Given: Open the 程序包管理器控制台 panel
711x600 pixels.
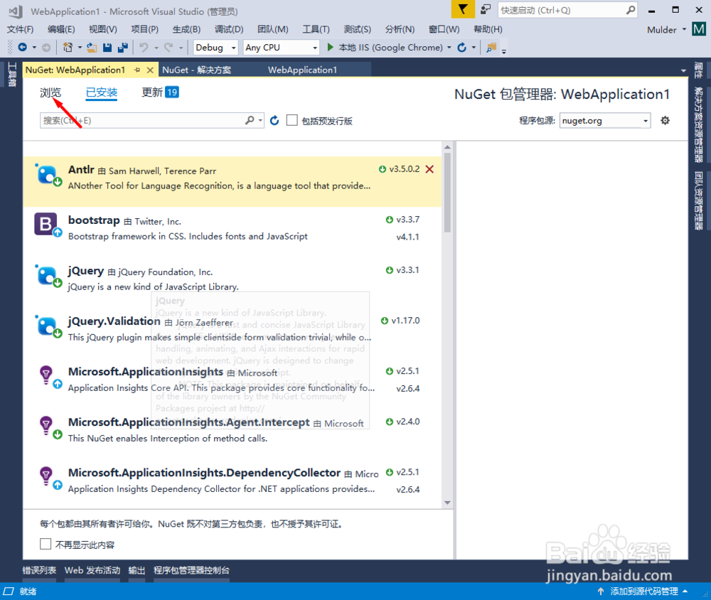Looking at the screenshot, I should click(x=192, y=569).
